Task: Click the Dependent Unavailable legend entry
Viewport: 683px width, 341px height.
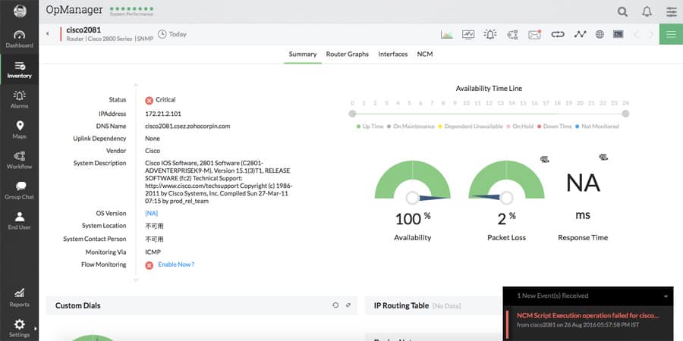Action: (471, 127)
